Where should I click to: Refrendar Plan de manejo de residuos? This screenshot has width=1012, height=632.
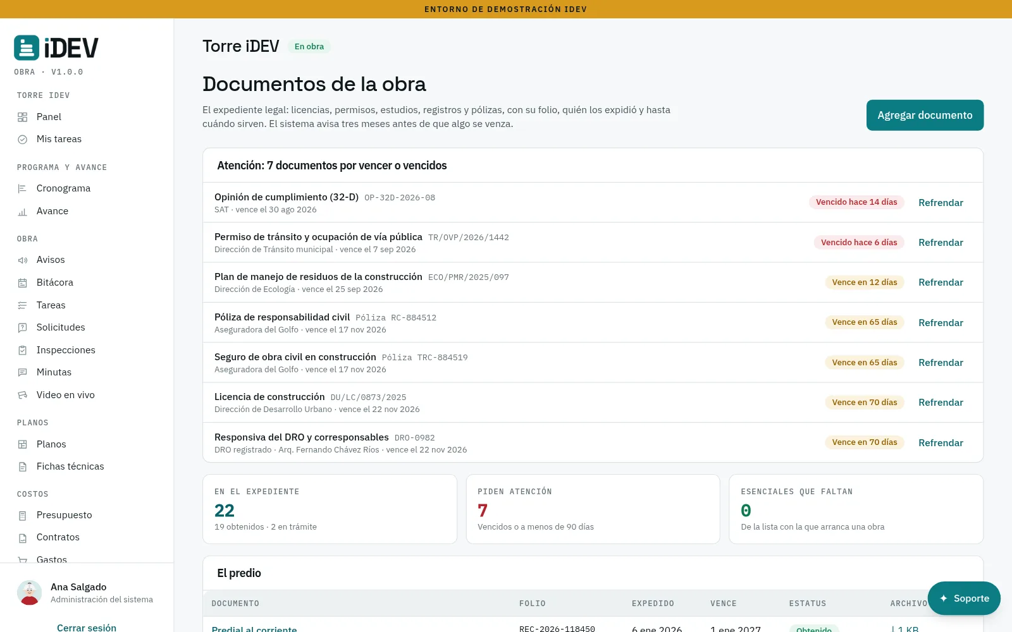[941, 283]
